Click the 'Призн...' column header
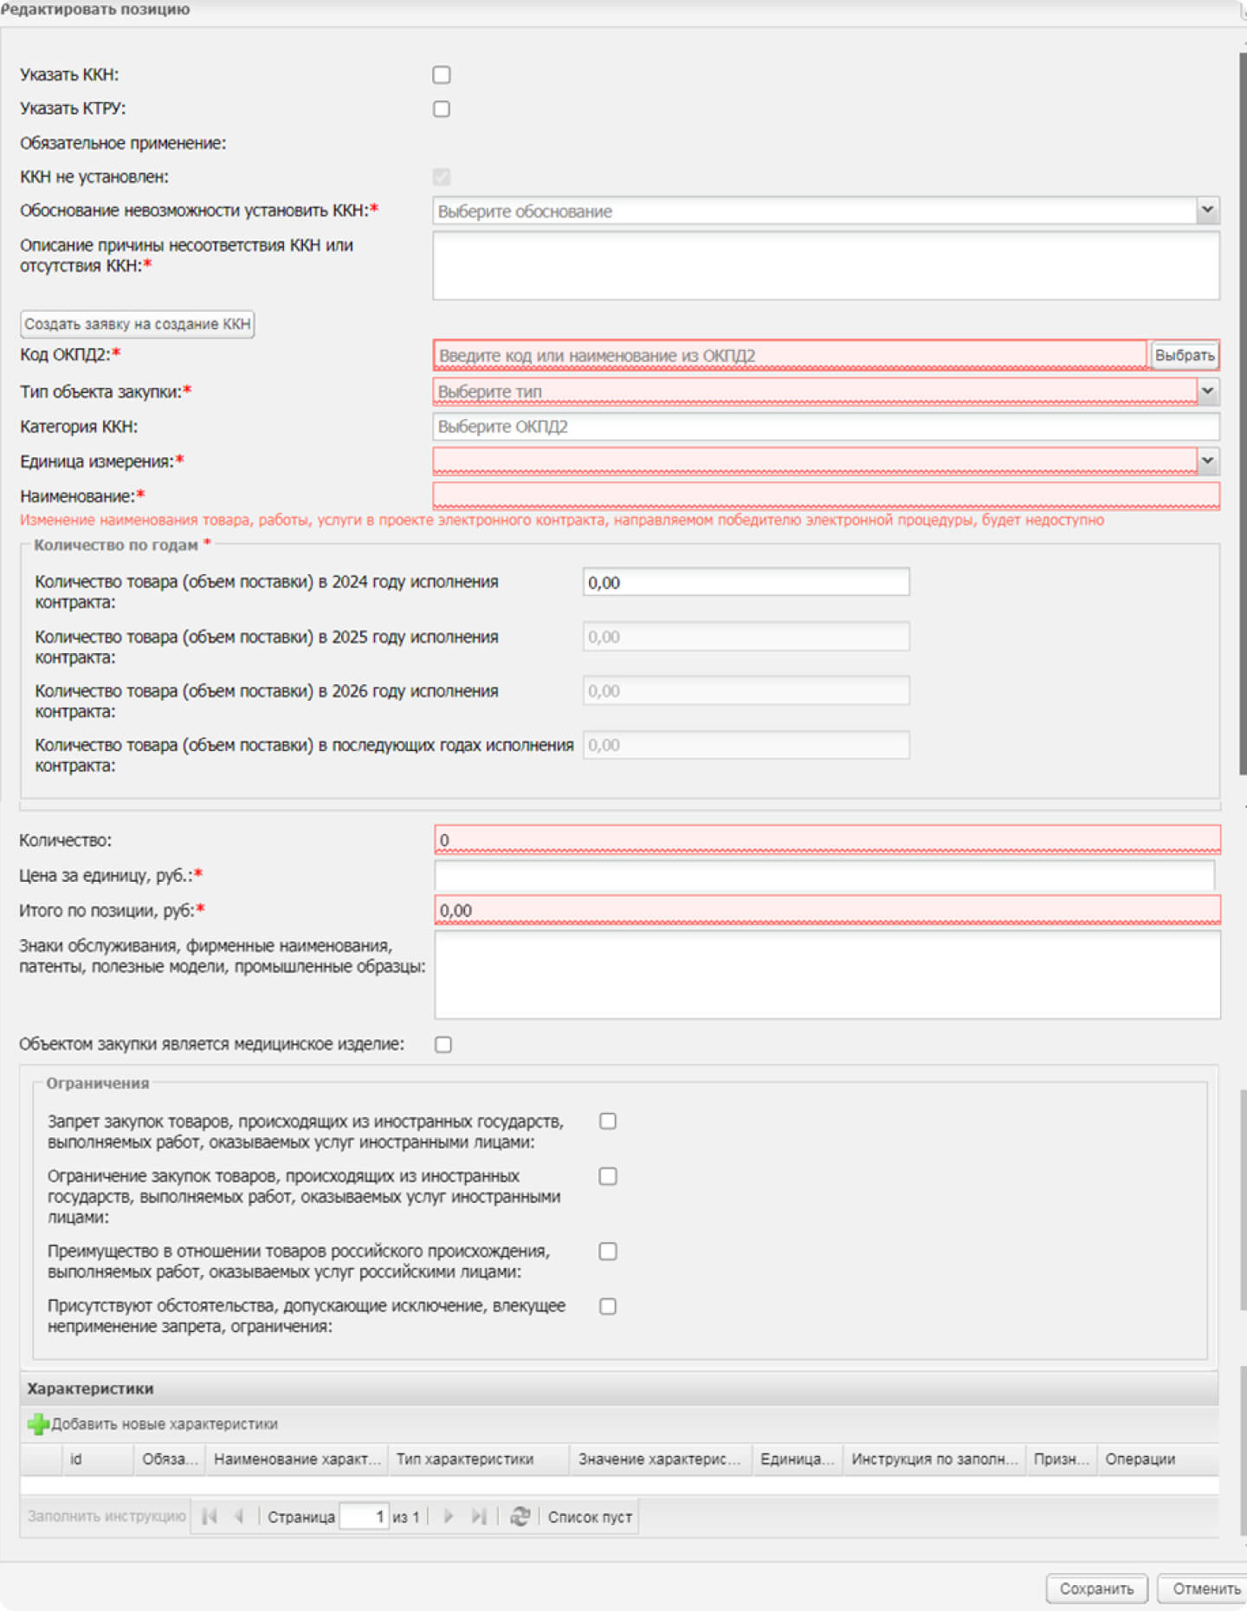This screenshot has width=1247, height=1611. pyautogui.click(x=1062, y=1459)
